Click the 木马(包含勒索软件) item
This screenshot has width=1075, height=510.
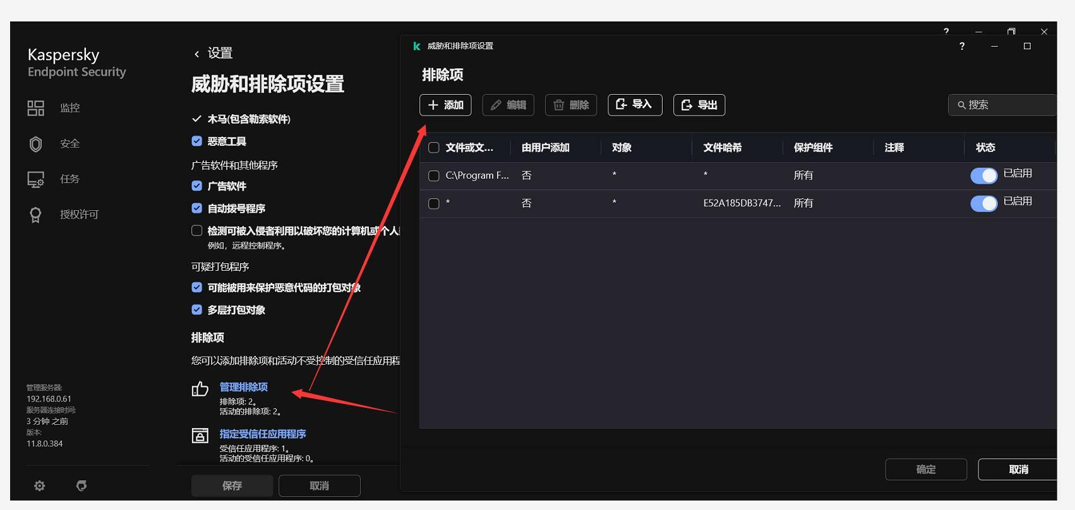tap(249, 119)
